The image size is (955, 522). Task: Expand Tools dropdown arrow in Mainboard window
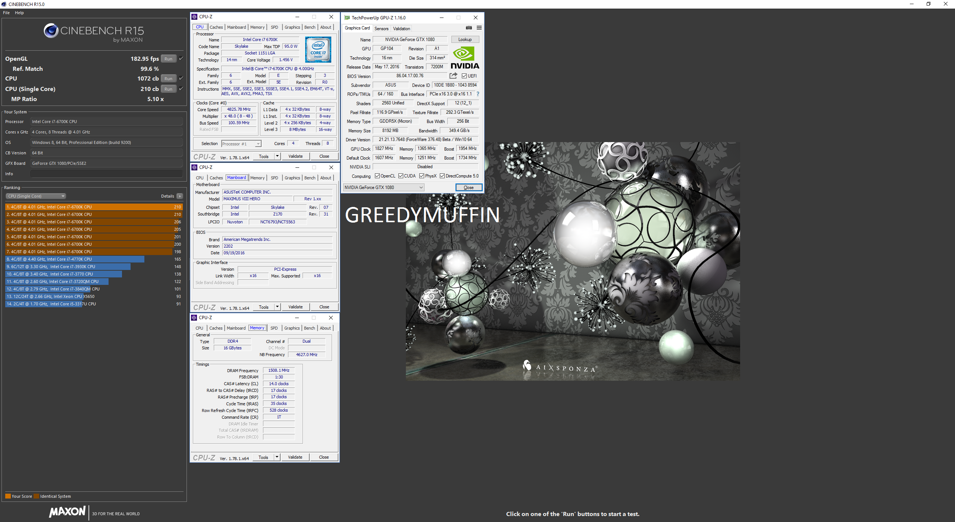point(277,307)
